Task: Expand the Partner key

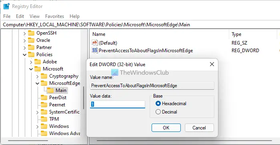Action: [x=24, y=48]
